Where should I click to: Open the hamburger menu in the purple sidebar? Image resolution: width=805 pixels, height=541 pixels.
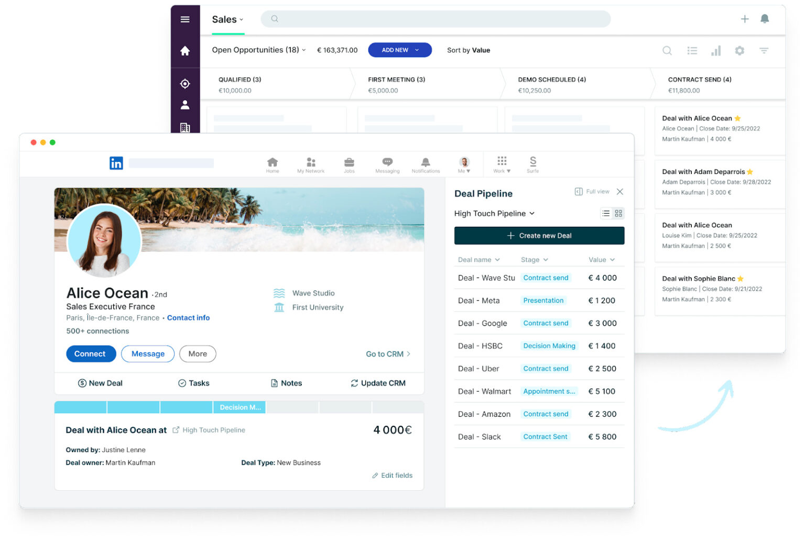tap(185, 19)
